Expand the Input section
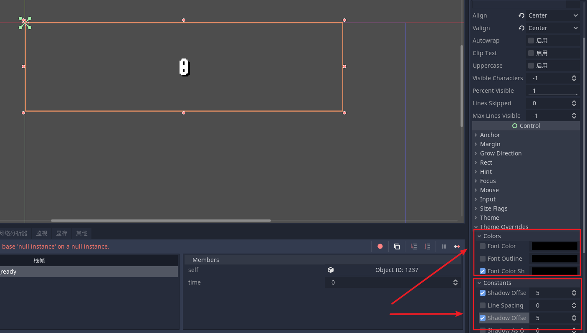Viewport: 587px width, 333px height. [x=526, y=199]
